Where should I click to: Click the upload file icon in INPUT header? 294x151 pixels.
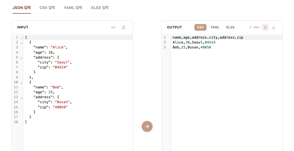[x=124, y=27]
